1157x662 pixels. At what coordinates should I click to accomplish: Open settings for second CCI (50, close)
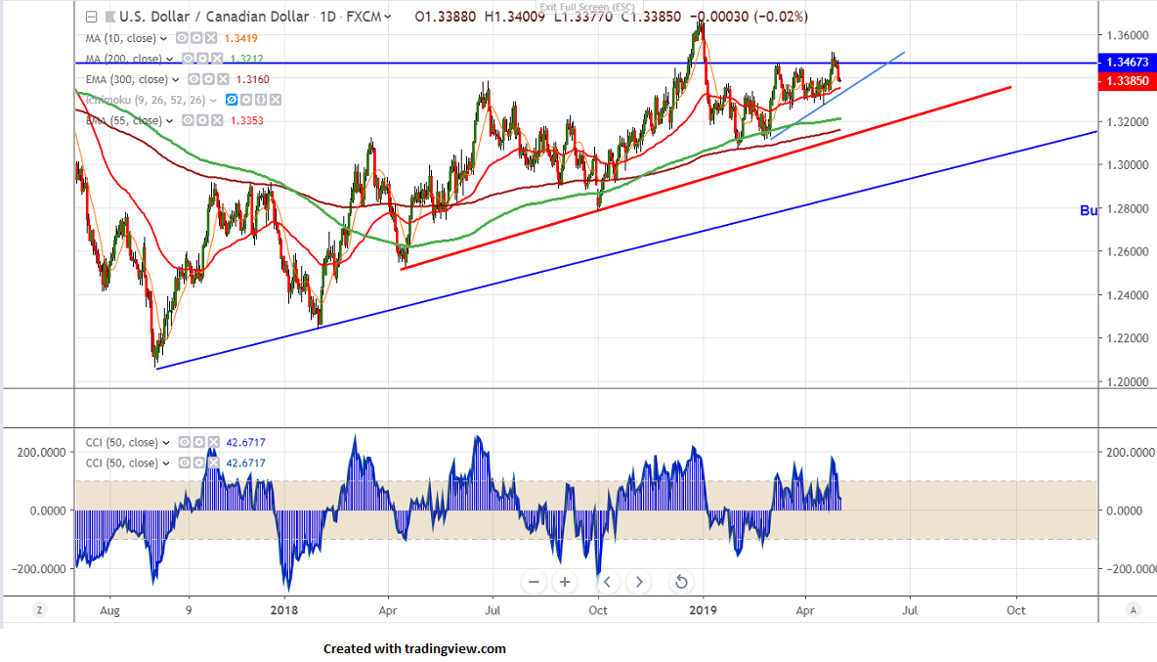(x=198, y=463)
